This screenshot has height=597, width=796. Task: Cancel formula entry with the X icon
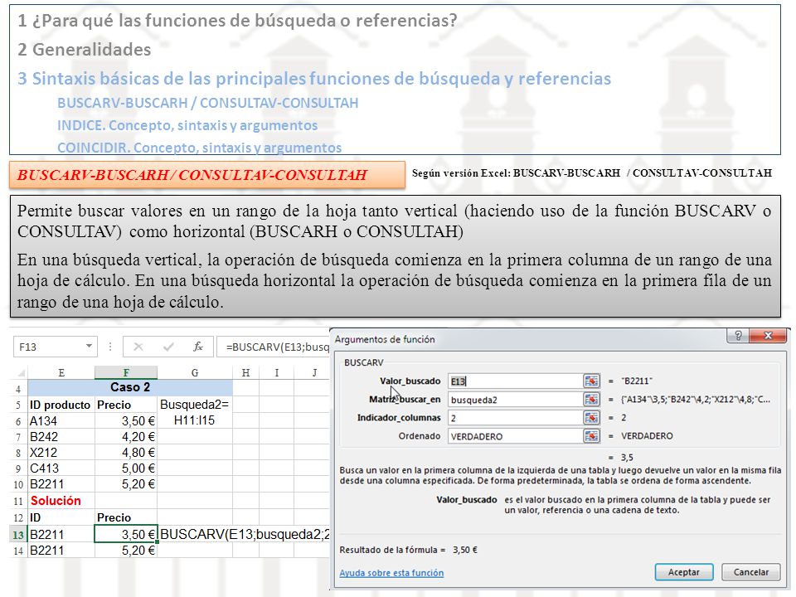click(138, 347)
